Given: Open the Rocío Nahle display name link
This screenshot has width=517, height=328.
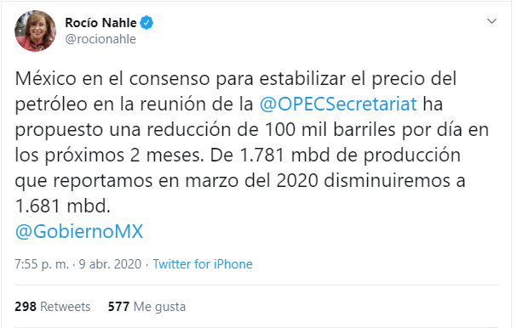Looking at the screenshot, I should click(101, 23).
